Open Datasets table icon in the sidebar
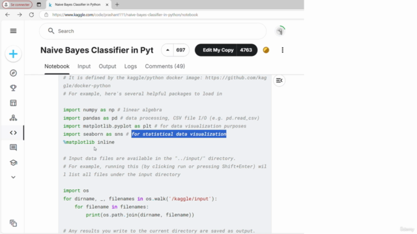Screen dimensions: 417x234 tap(13, 103)
